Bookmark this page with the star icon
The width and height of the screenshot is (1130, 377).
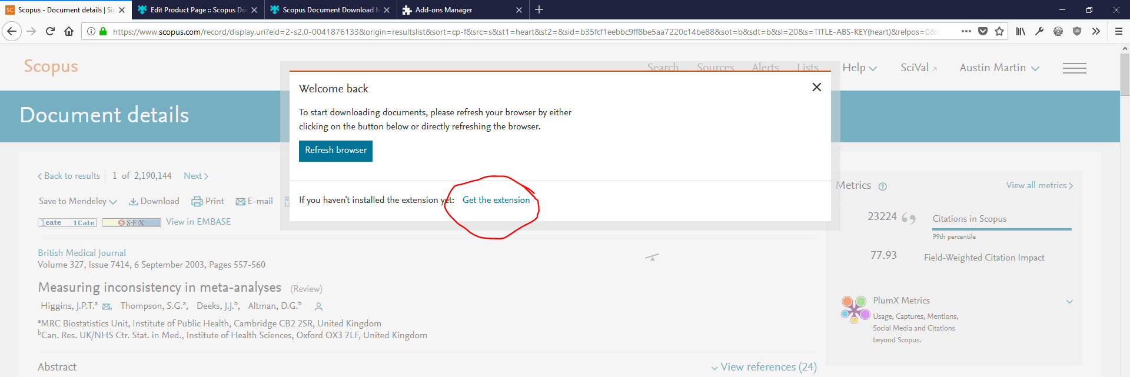coord(999,31)
